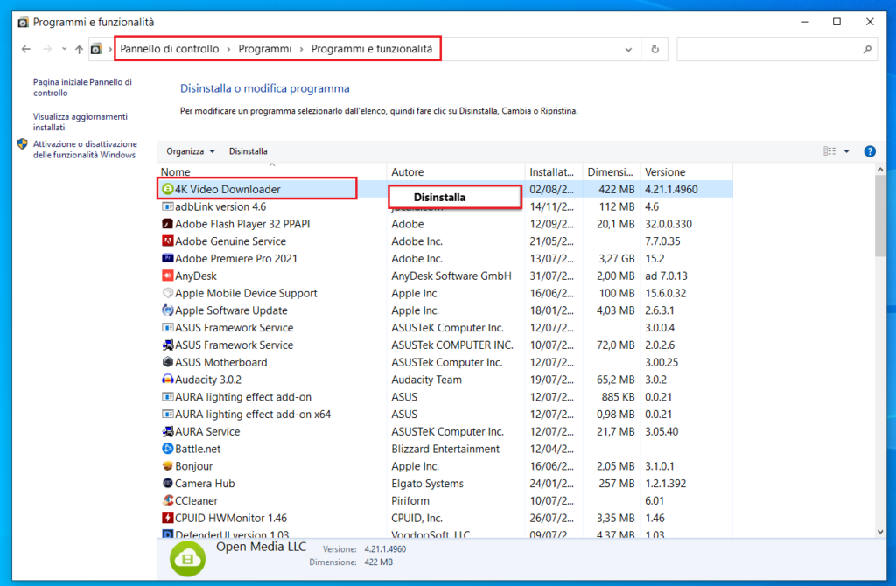Click the AnyDesk icon in the program list
Screen dimensions: 896x586
click(x=168, y=276)
